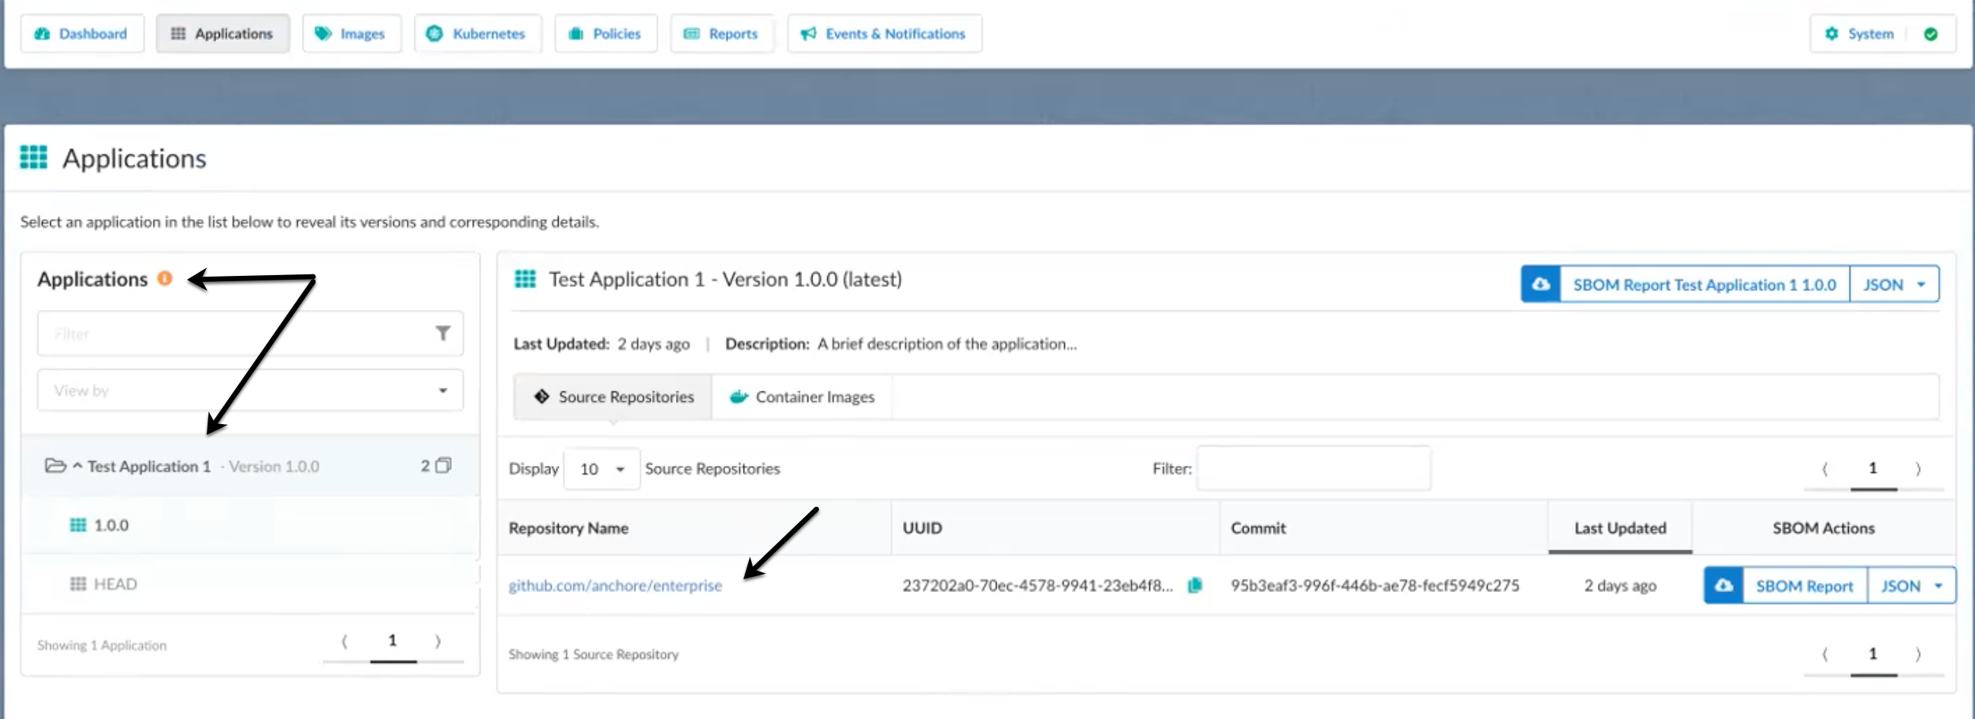Open the Reports section
This screenshot has height=719, width=1975.
point(721,33)
